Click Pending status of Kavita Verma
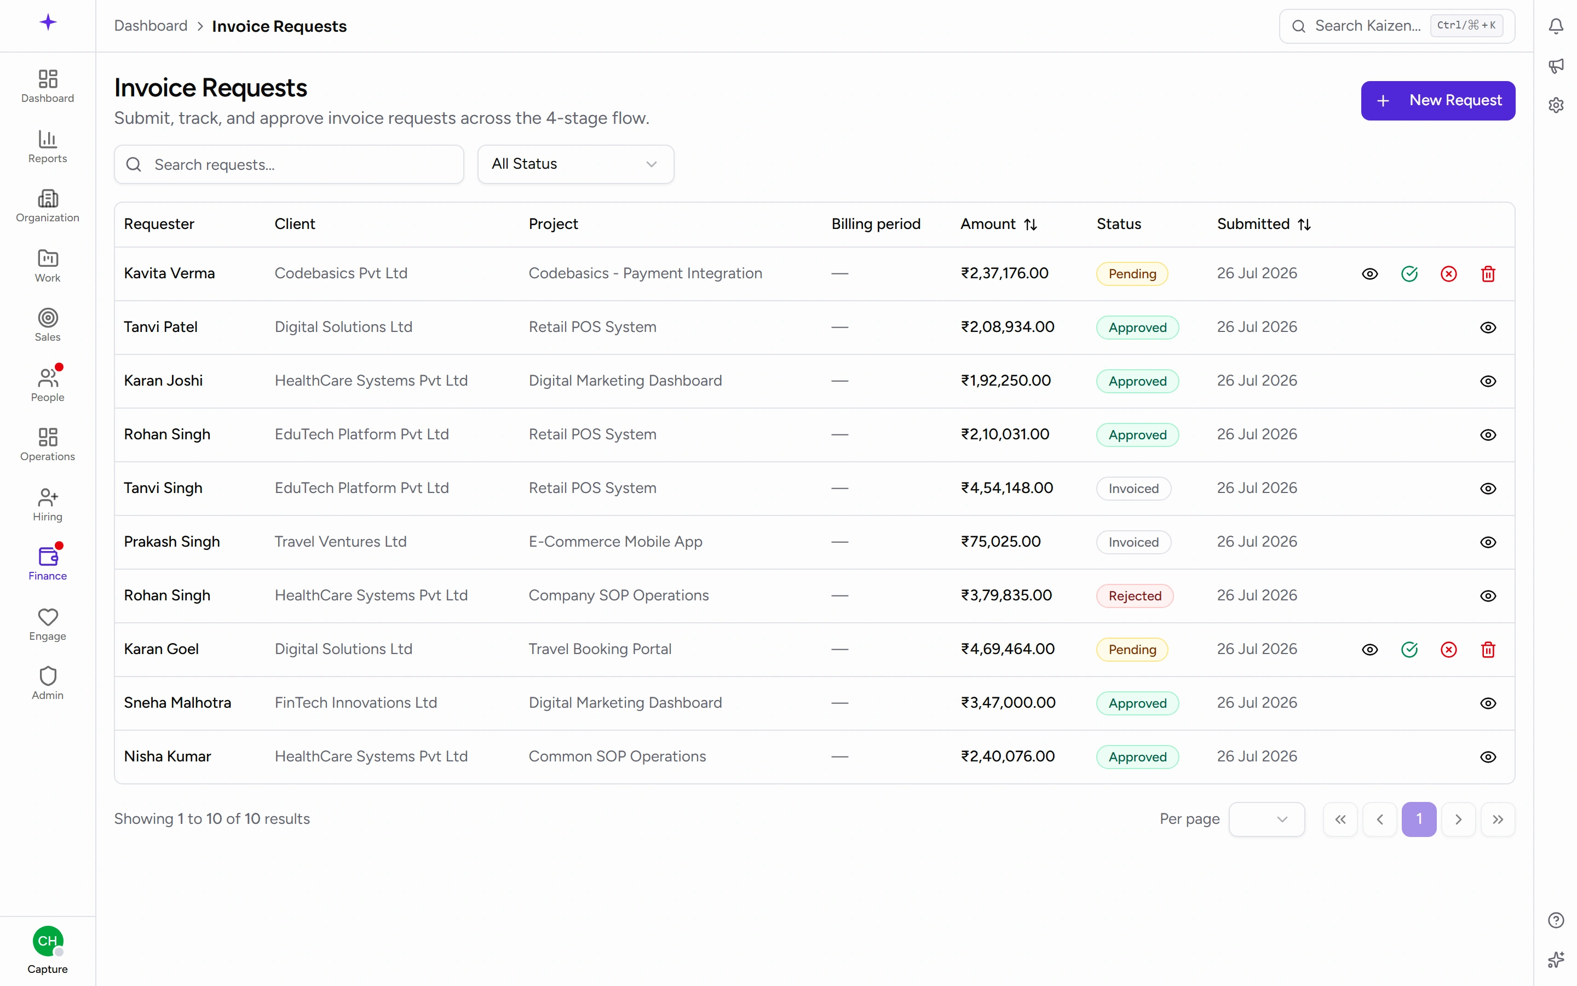Image resolution: width=1577 pixels, height=986 pixels. 1132,274
